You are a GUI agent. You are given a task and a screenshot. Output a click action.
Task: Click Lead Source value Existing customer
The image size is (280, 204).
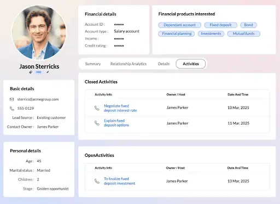coord(51,118)
